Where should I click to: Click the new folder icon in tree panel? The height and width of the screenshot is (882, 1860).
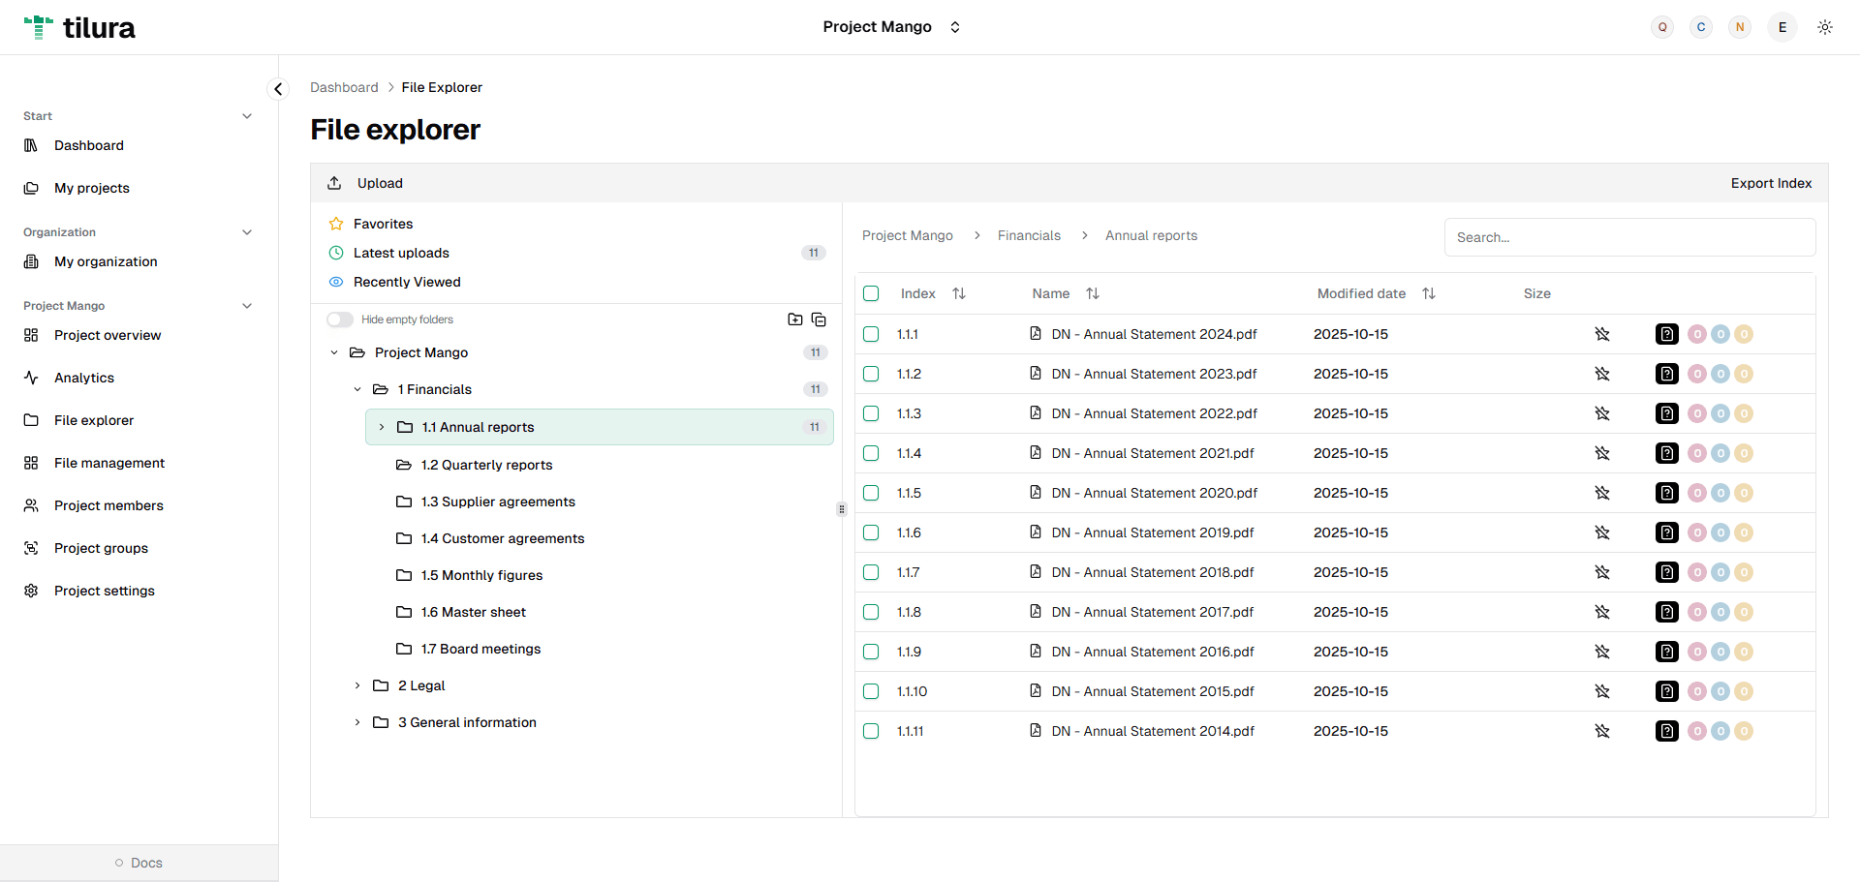795,319
